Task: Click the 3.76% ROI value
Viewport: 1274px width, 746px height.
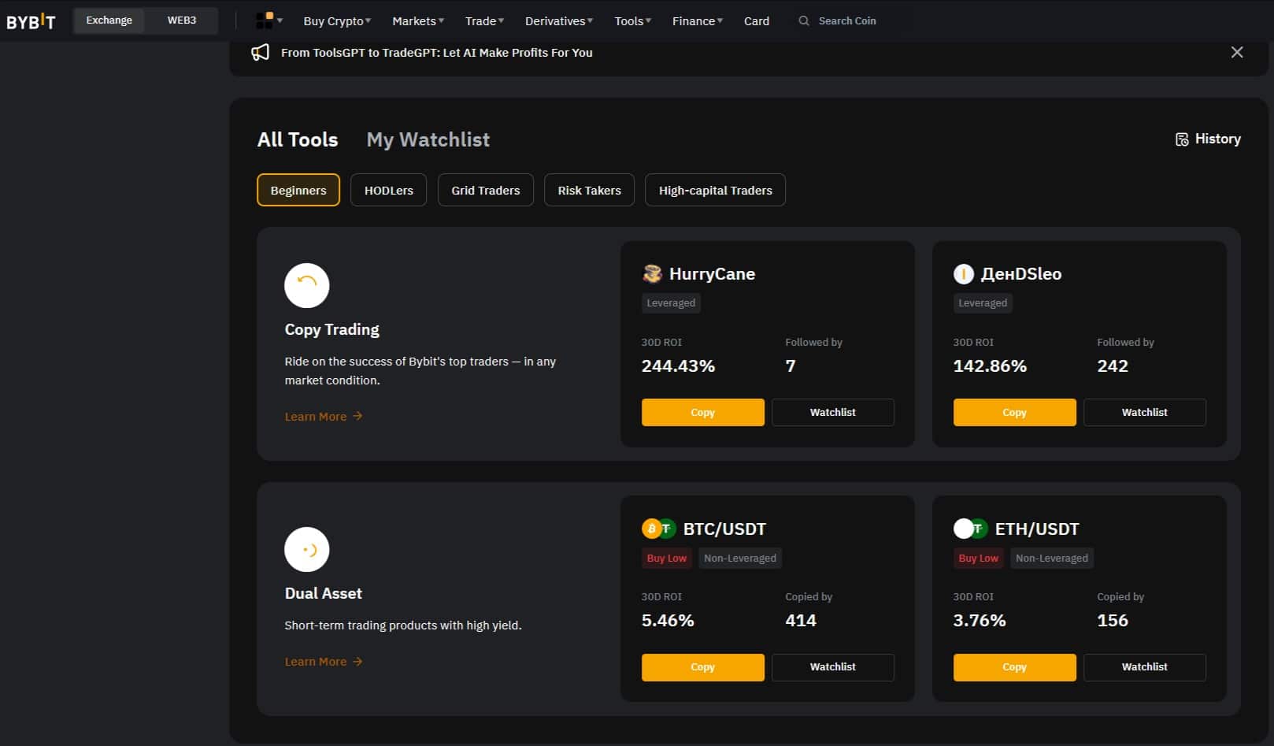Action: pyautogui.click(x=980, y=620)
